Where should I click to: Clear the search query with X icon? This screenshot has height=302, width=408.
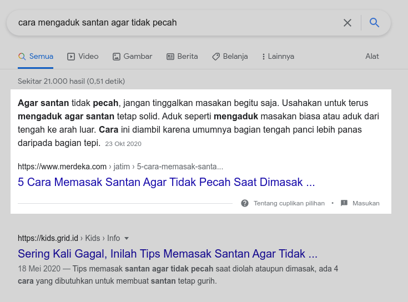pos(347,23)
